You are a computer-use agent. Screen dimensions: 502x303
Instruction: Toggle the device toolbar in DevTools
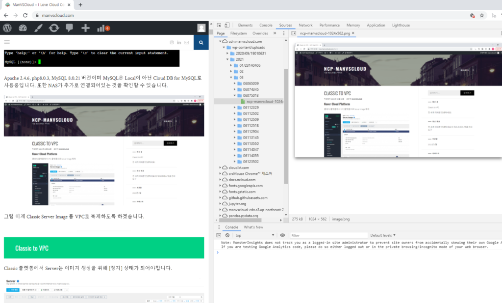228,25
